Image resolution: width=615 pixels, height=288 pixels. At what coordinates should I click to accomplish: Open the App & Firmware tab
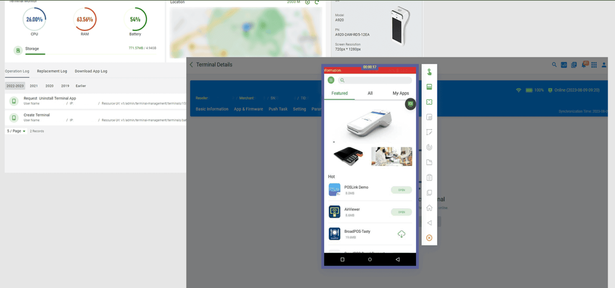point(248,109)
